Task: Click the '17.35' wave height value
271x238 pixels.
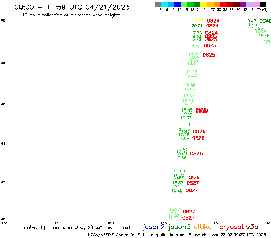Action: [196, 33]
